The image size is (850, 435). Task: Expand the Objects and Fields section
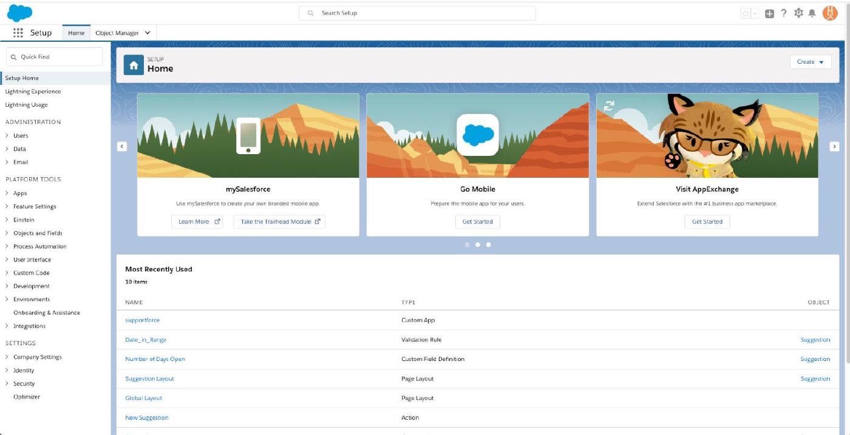[38, 233]
